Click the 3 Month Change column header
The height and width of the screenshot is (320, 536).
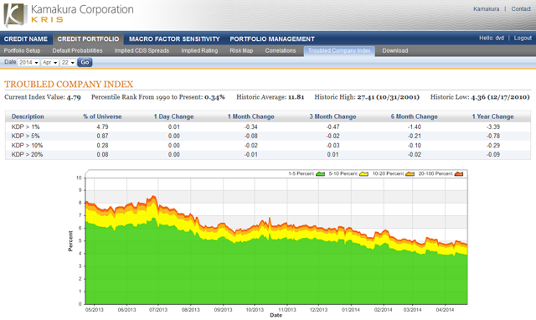click(x=332, y=116)
